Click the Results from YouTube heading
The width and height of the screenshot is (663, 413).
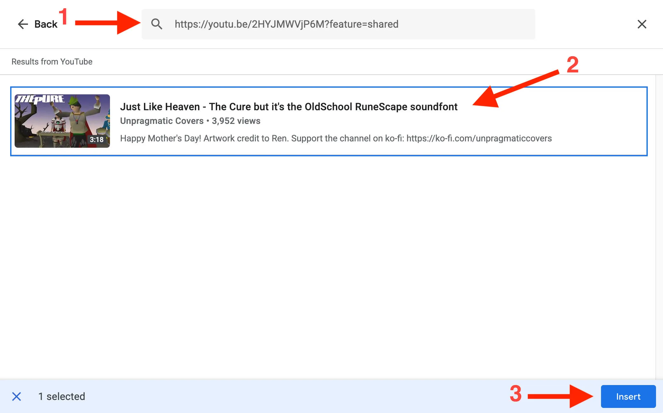(52, 62)
